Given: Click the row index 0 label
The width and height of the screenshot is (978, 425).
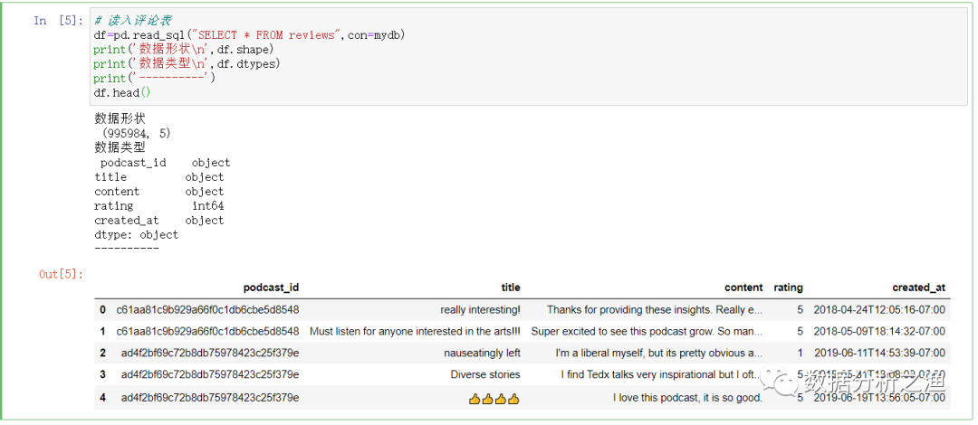Looking at the screenshot, I should [103, 310].
